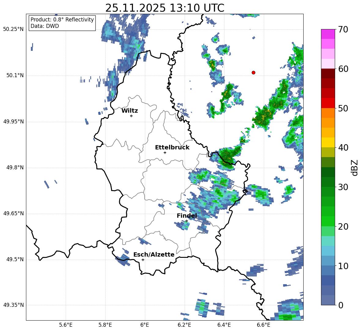This screenshot has width=362, height=331.
Task: Click the colorbar tick label 0
Action: point(341,305)
